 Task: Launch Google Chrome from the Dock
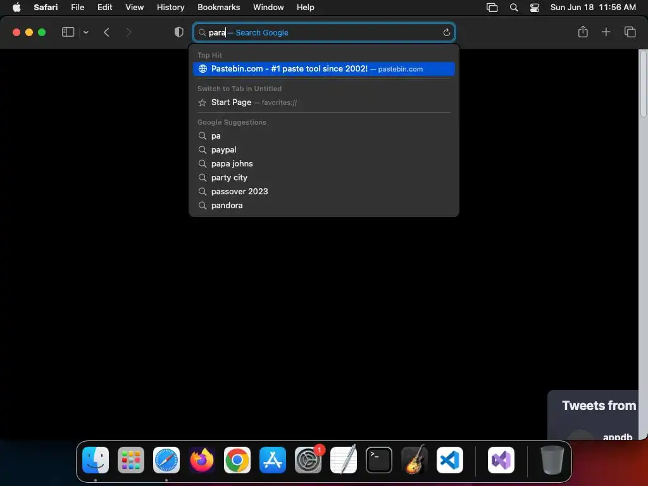click(237, 460)
